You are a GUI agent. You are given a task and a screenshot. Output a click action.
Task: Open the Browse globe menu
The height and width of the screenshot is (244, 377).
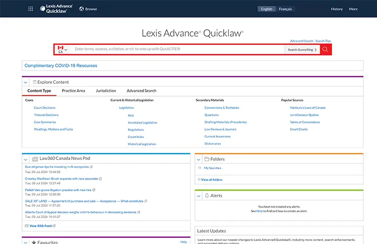coord(88,9)
